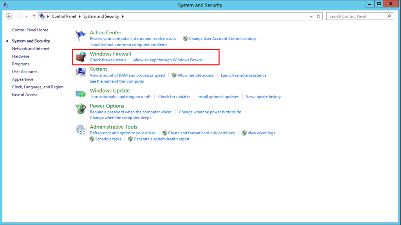Click Change what the power buttons do

tap(210, 112)
